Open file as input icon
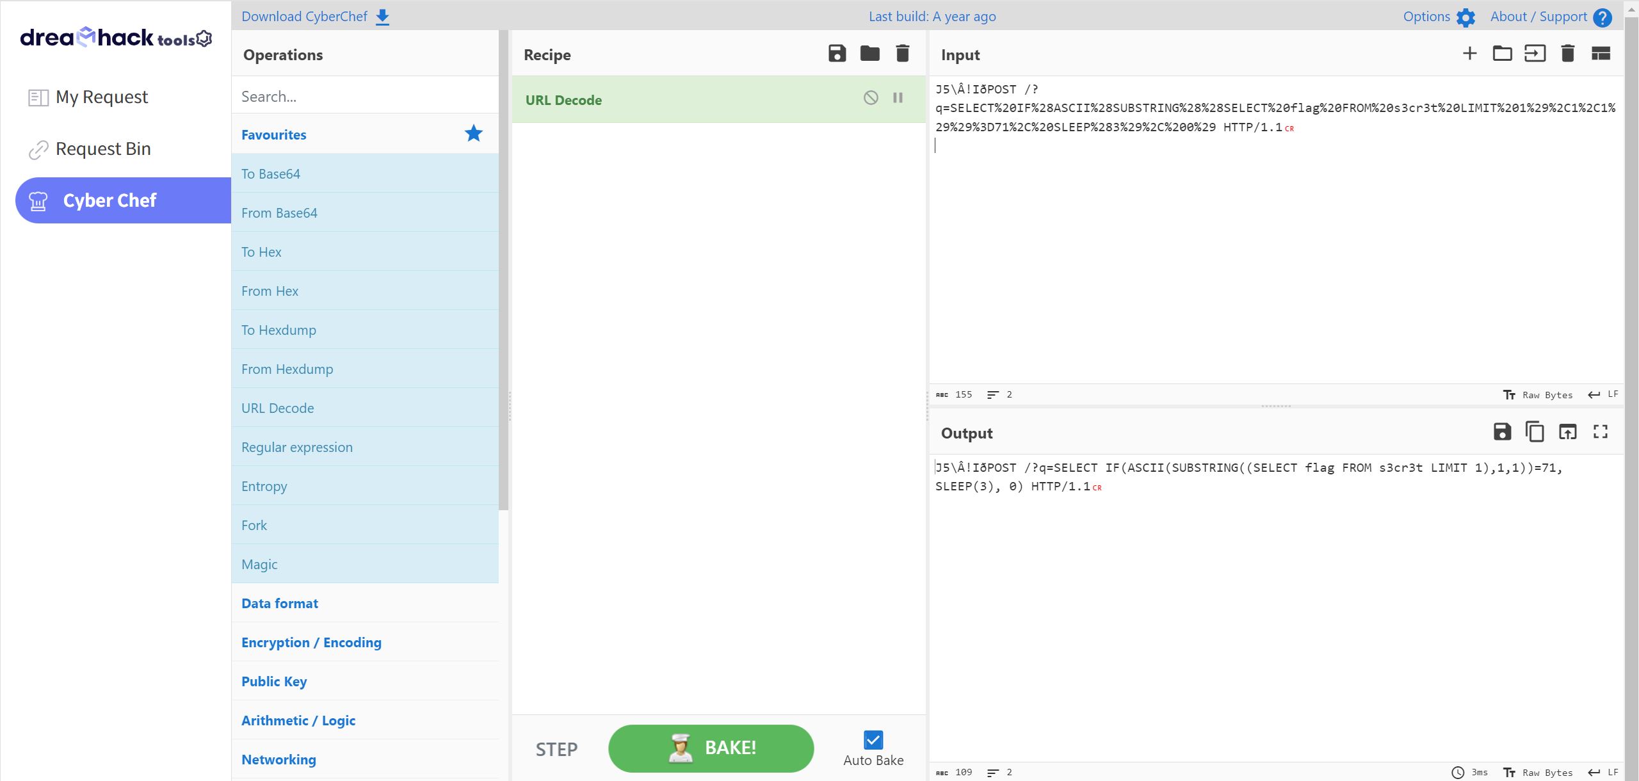Screen dimensions: 1639x781 (1535, 53)
